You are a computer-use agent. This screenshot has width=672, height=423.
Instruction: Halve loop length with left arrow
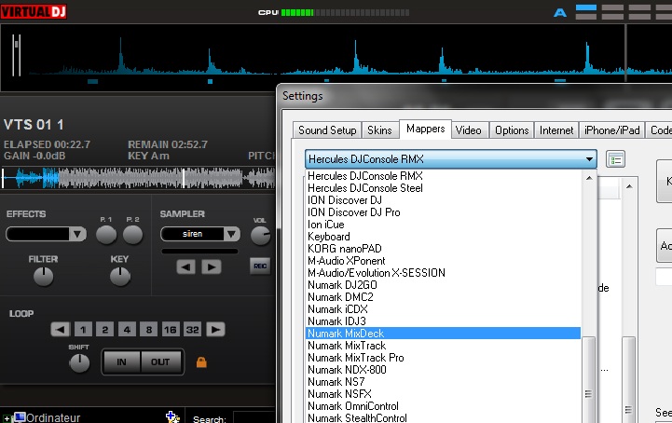(x=60, y=329)
